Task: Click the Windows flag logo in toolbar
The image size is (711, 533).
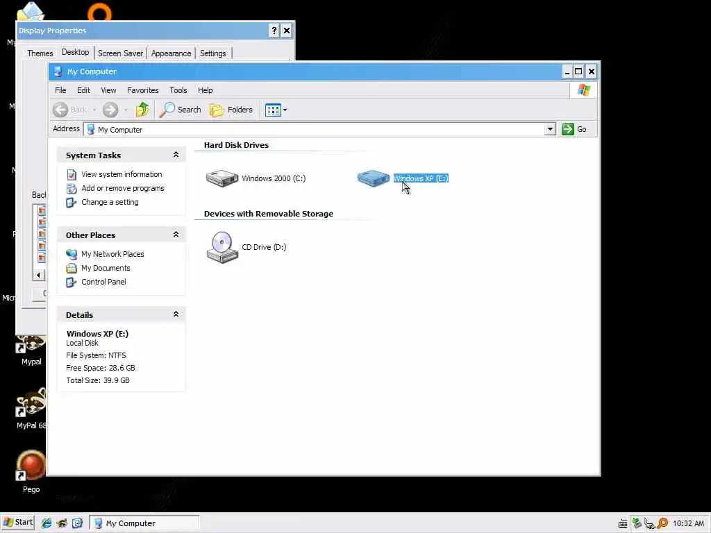Action: tap(584, 90)
